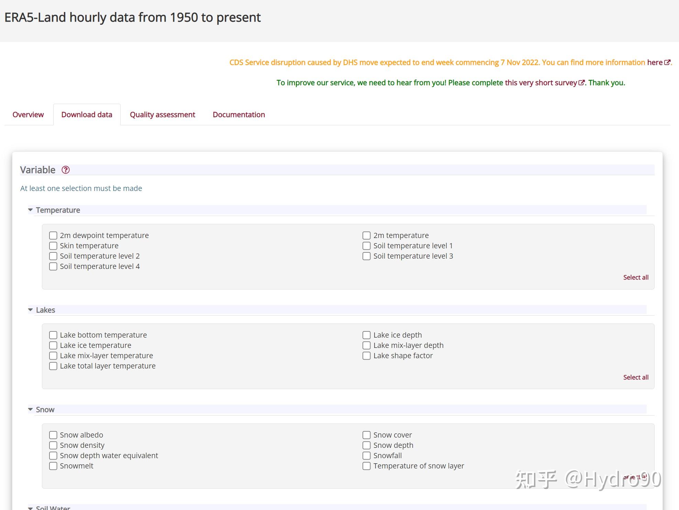679x510 pixels.
Task: Enable Snowfall checkbox
Action: (x=366, y=456)
